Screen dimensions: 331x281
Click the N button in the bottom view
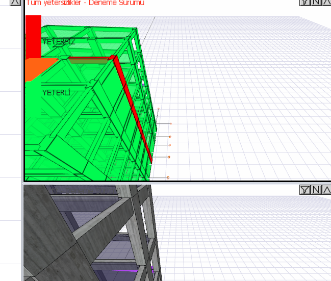(316, 190)
